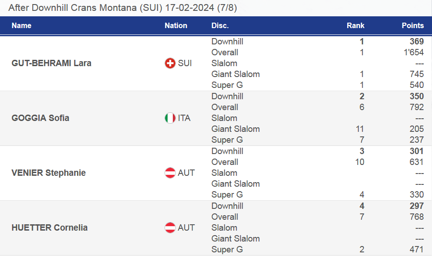Image resolution: width=432 pixels, height=256 pixels.
Task: Select VENIER Stephanie's name
Action: [49, 173]
